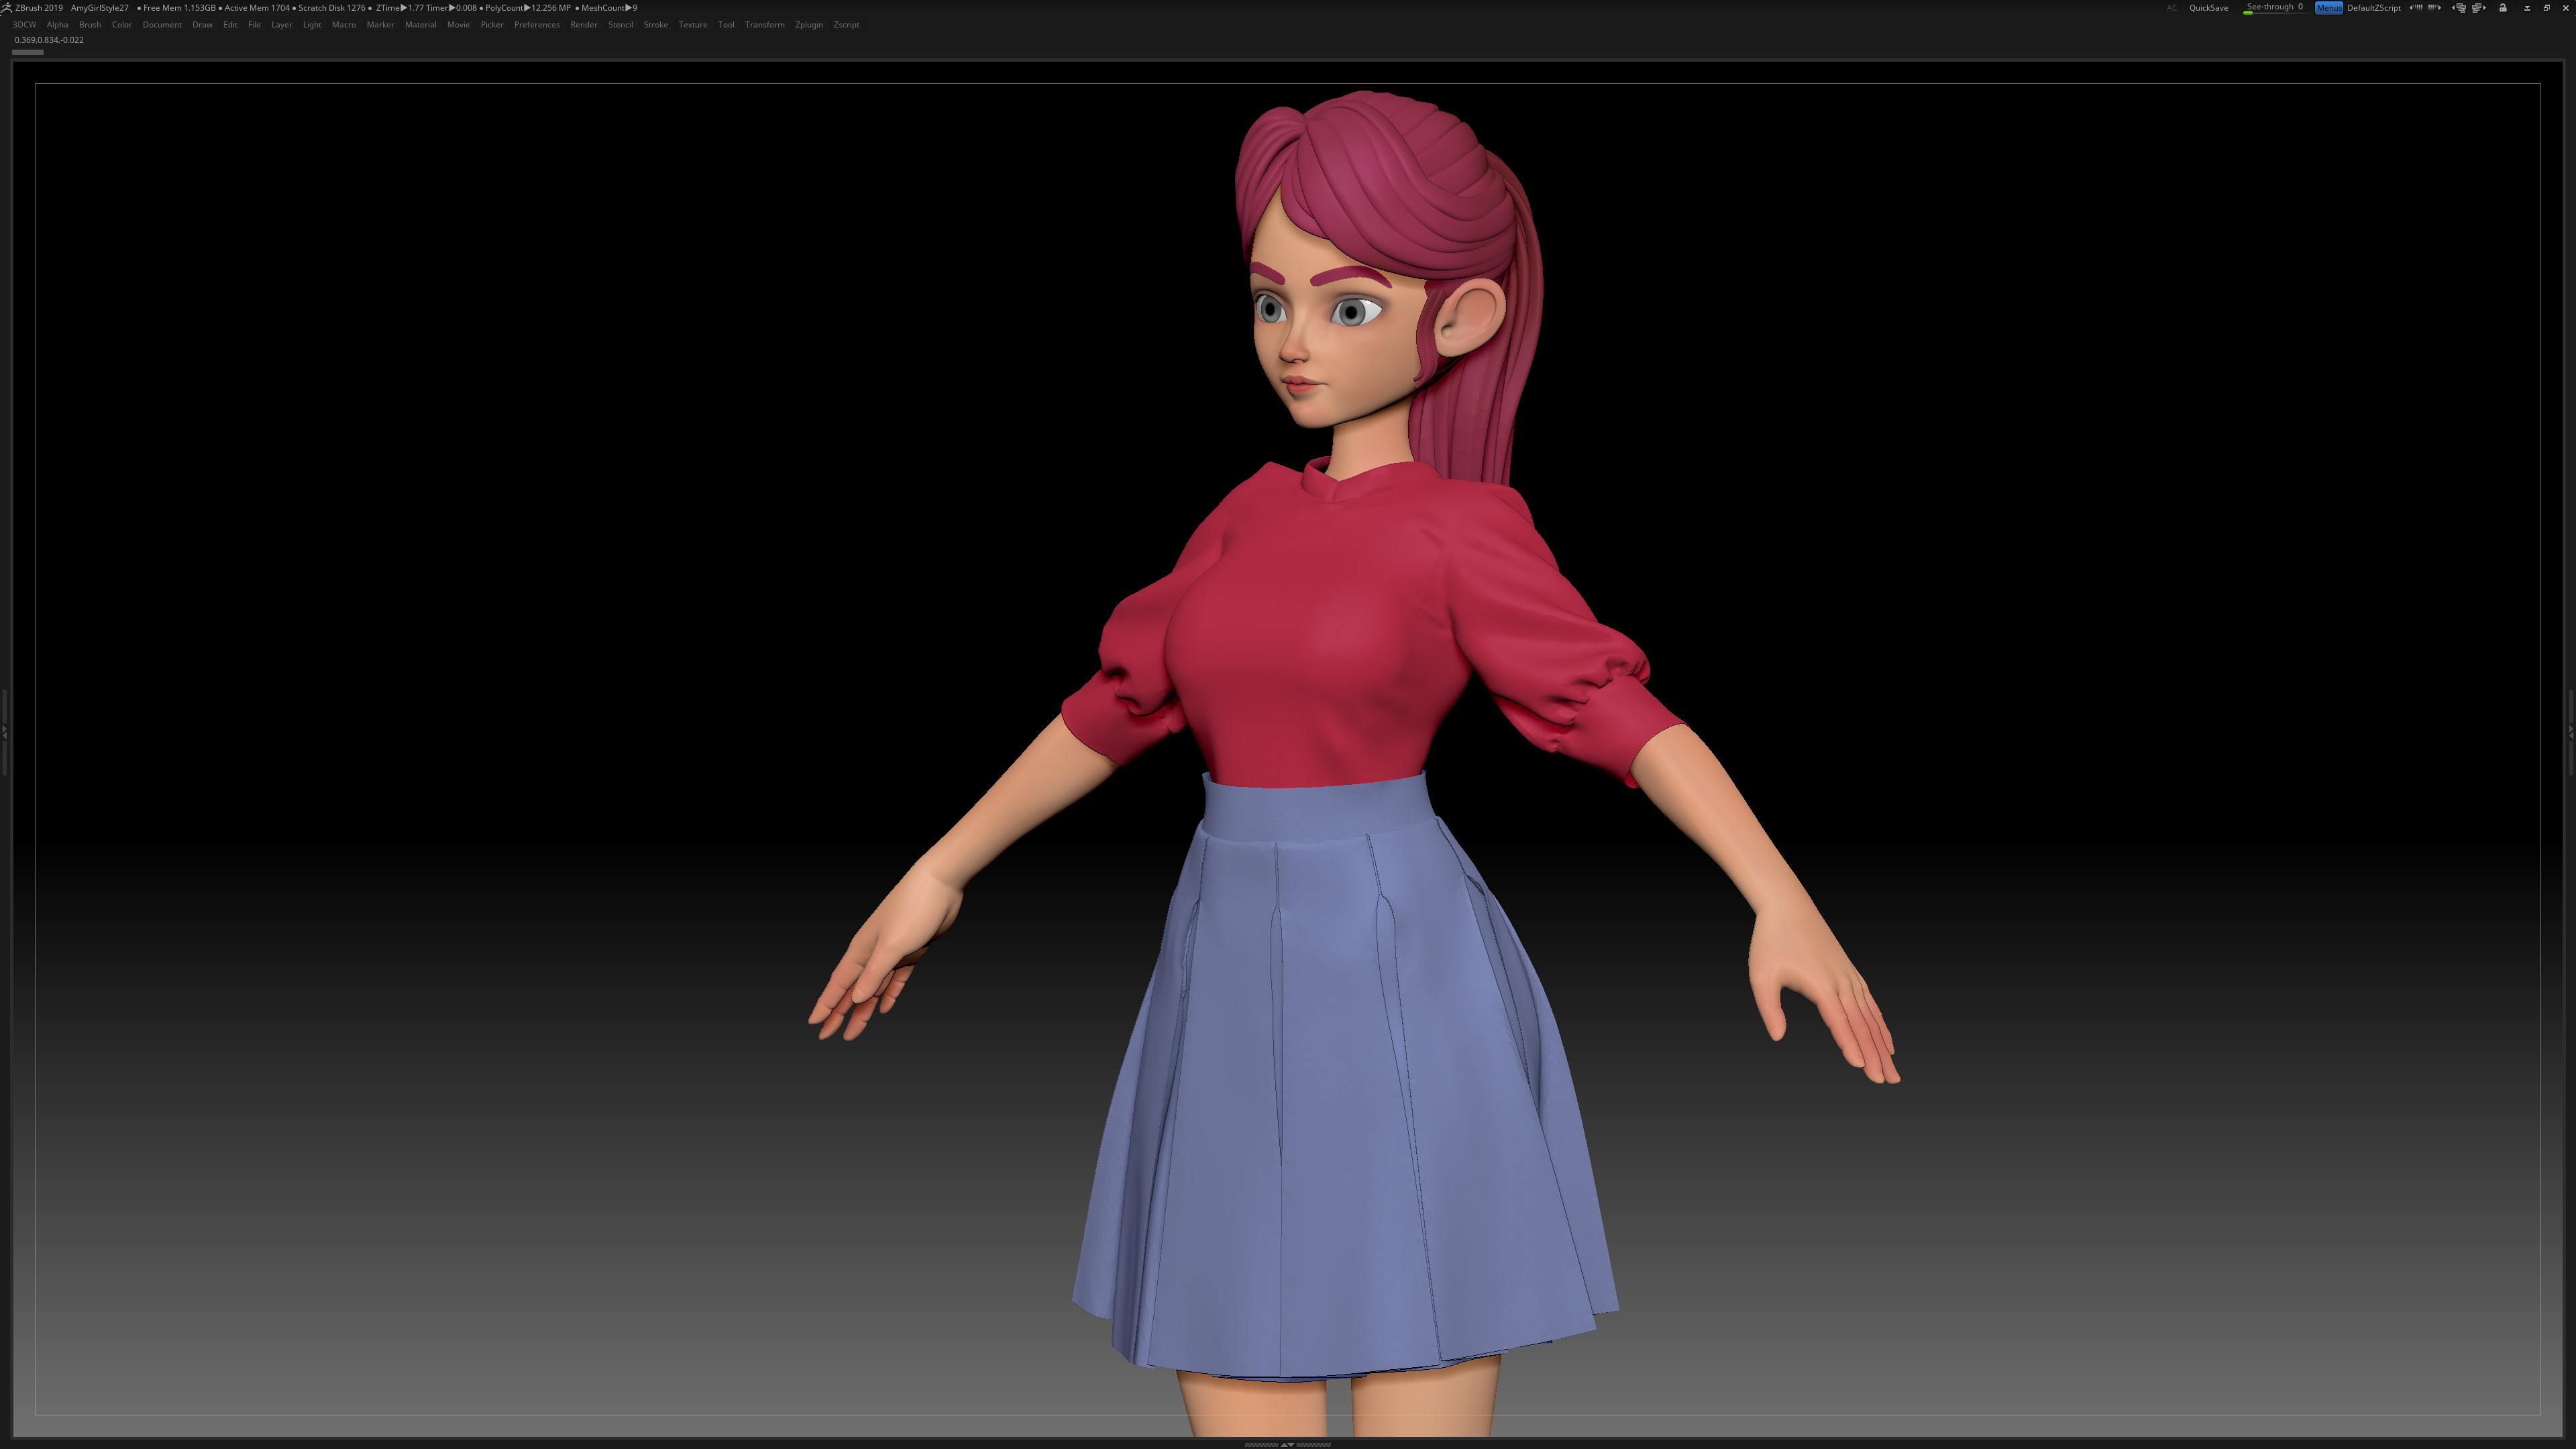Screen dimensions: 2576x1449
Task: Click the Scratch Disk 1276 readout
Action: pyautogui.click(x=332, y=8)
